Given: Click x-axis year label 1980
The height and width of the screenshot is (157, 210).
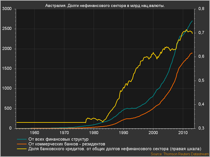Looking at the screenshot, I should point(94,133).
